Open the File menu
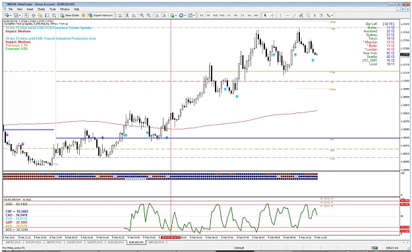Screen dimensions: 412x252 tap(11, 9)
